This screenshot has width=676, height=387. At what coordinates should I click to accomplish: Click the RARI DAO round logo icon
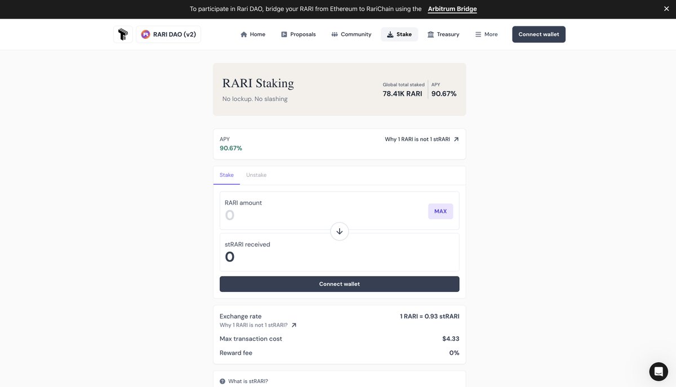coord(145,34)
